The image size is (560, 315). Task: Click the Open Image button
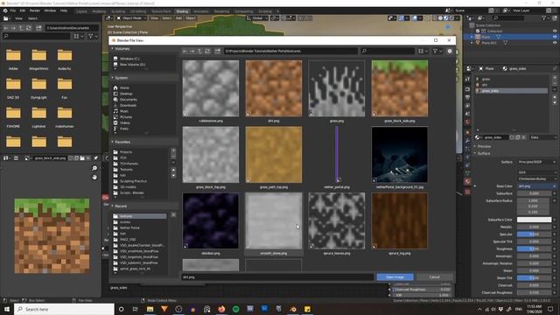point(395,277)
